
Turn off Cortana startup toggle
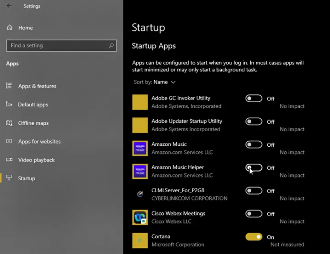(x=253, y=237)
